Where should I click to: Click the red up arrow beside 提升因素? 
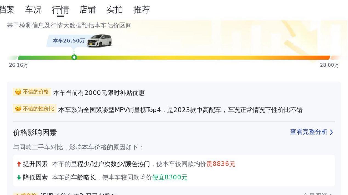coord(18,164)
